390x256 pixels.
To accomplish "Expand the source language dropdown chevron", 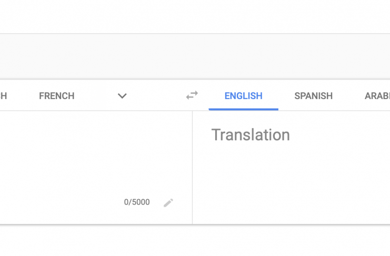I will [122, 96].
